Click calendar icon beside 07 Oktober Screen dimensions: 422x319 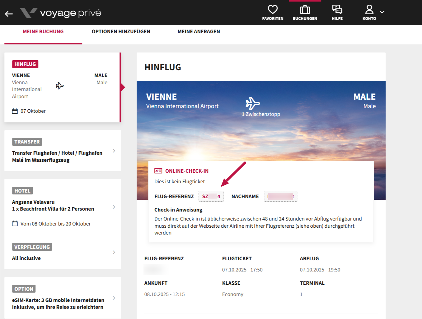(x=15, y=111)
